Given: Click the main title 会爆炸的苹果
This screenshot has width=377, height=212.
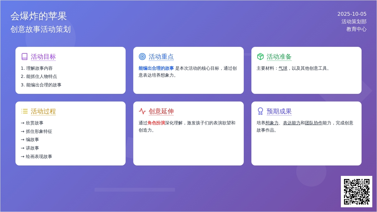Looking at the screenshot, I should (x=39, y=16).
